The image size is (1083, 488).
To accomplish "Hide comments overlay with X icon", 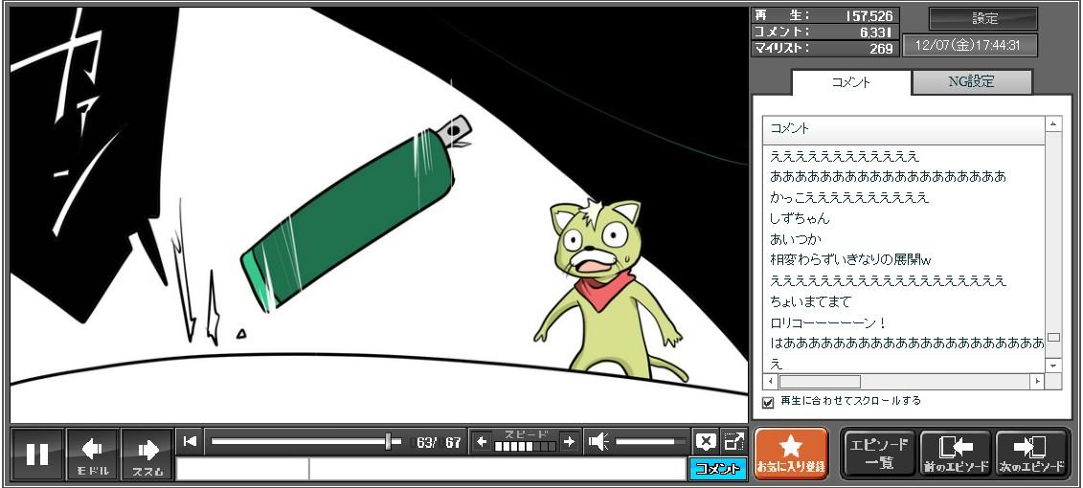I will [x=706, y=441].
